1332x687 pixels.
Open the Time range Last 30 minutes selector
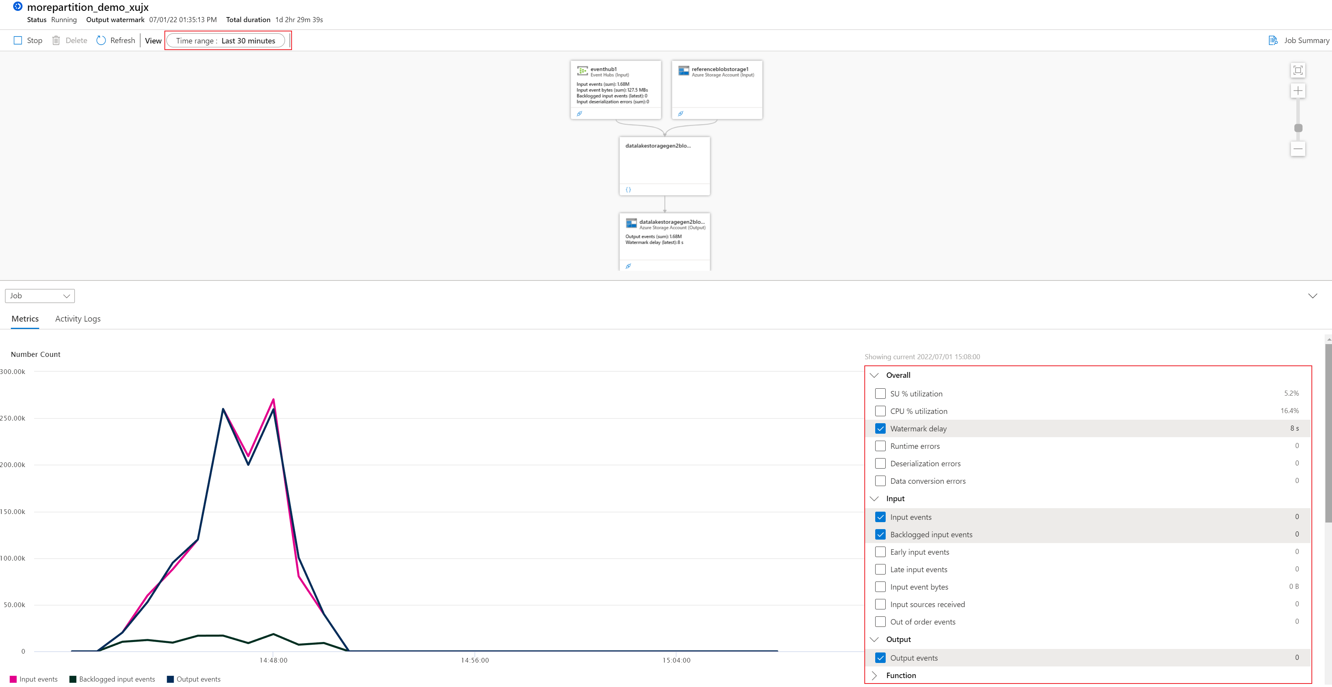click(226, 41)
